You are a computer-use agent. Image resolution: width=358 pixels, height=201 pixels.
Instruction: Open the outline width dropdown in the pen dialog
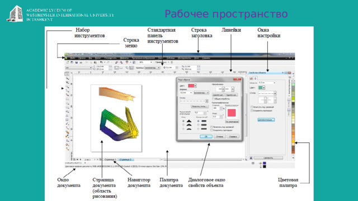tap(191, 93)
